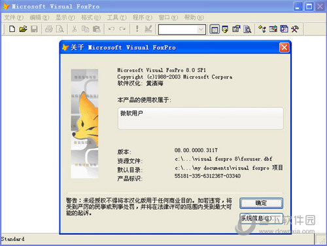The image size is (327, 246).
Task: Open the Task Pane toolbar icon
Action: tap(284, 29)
